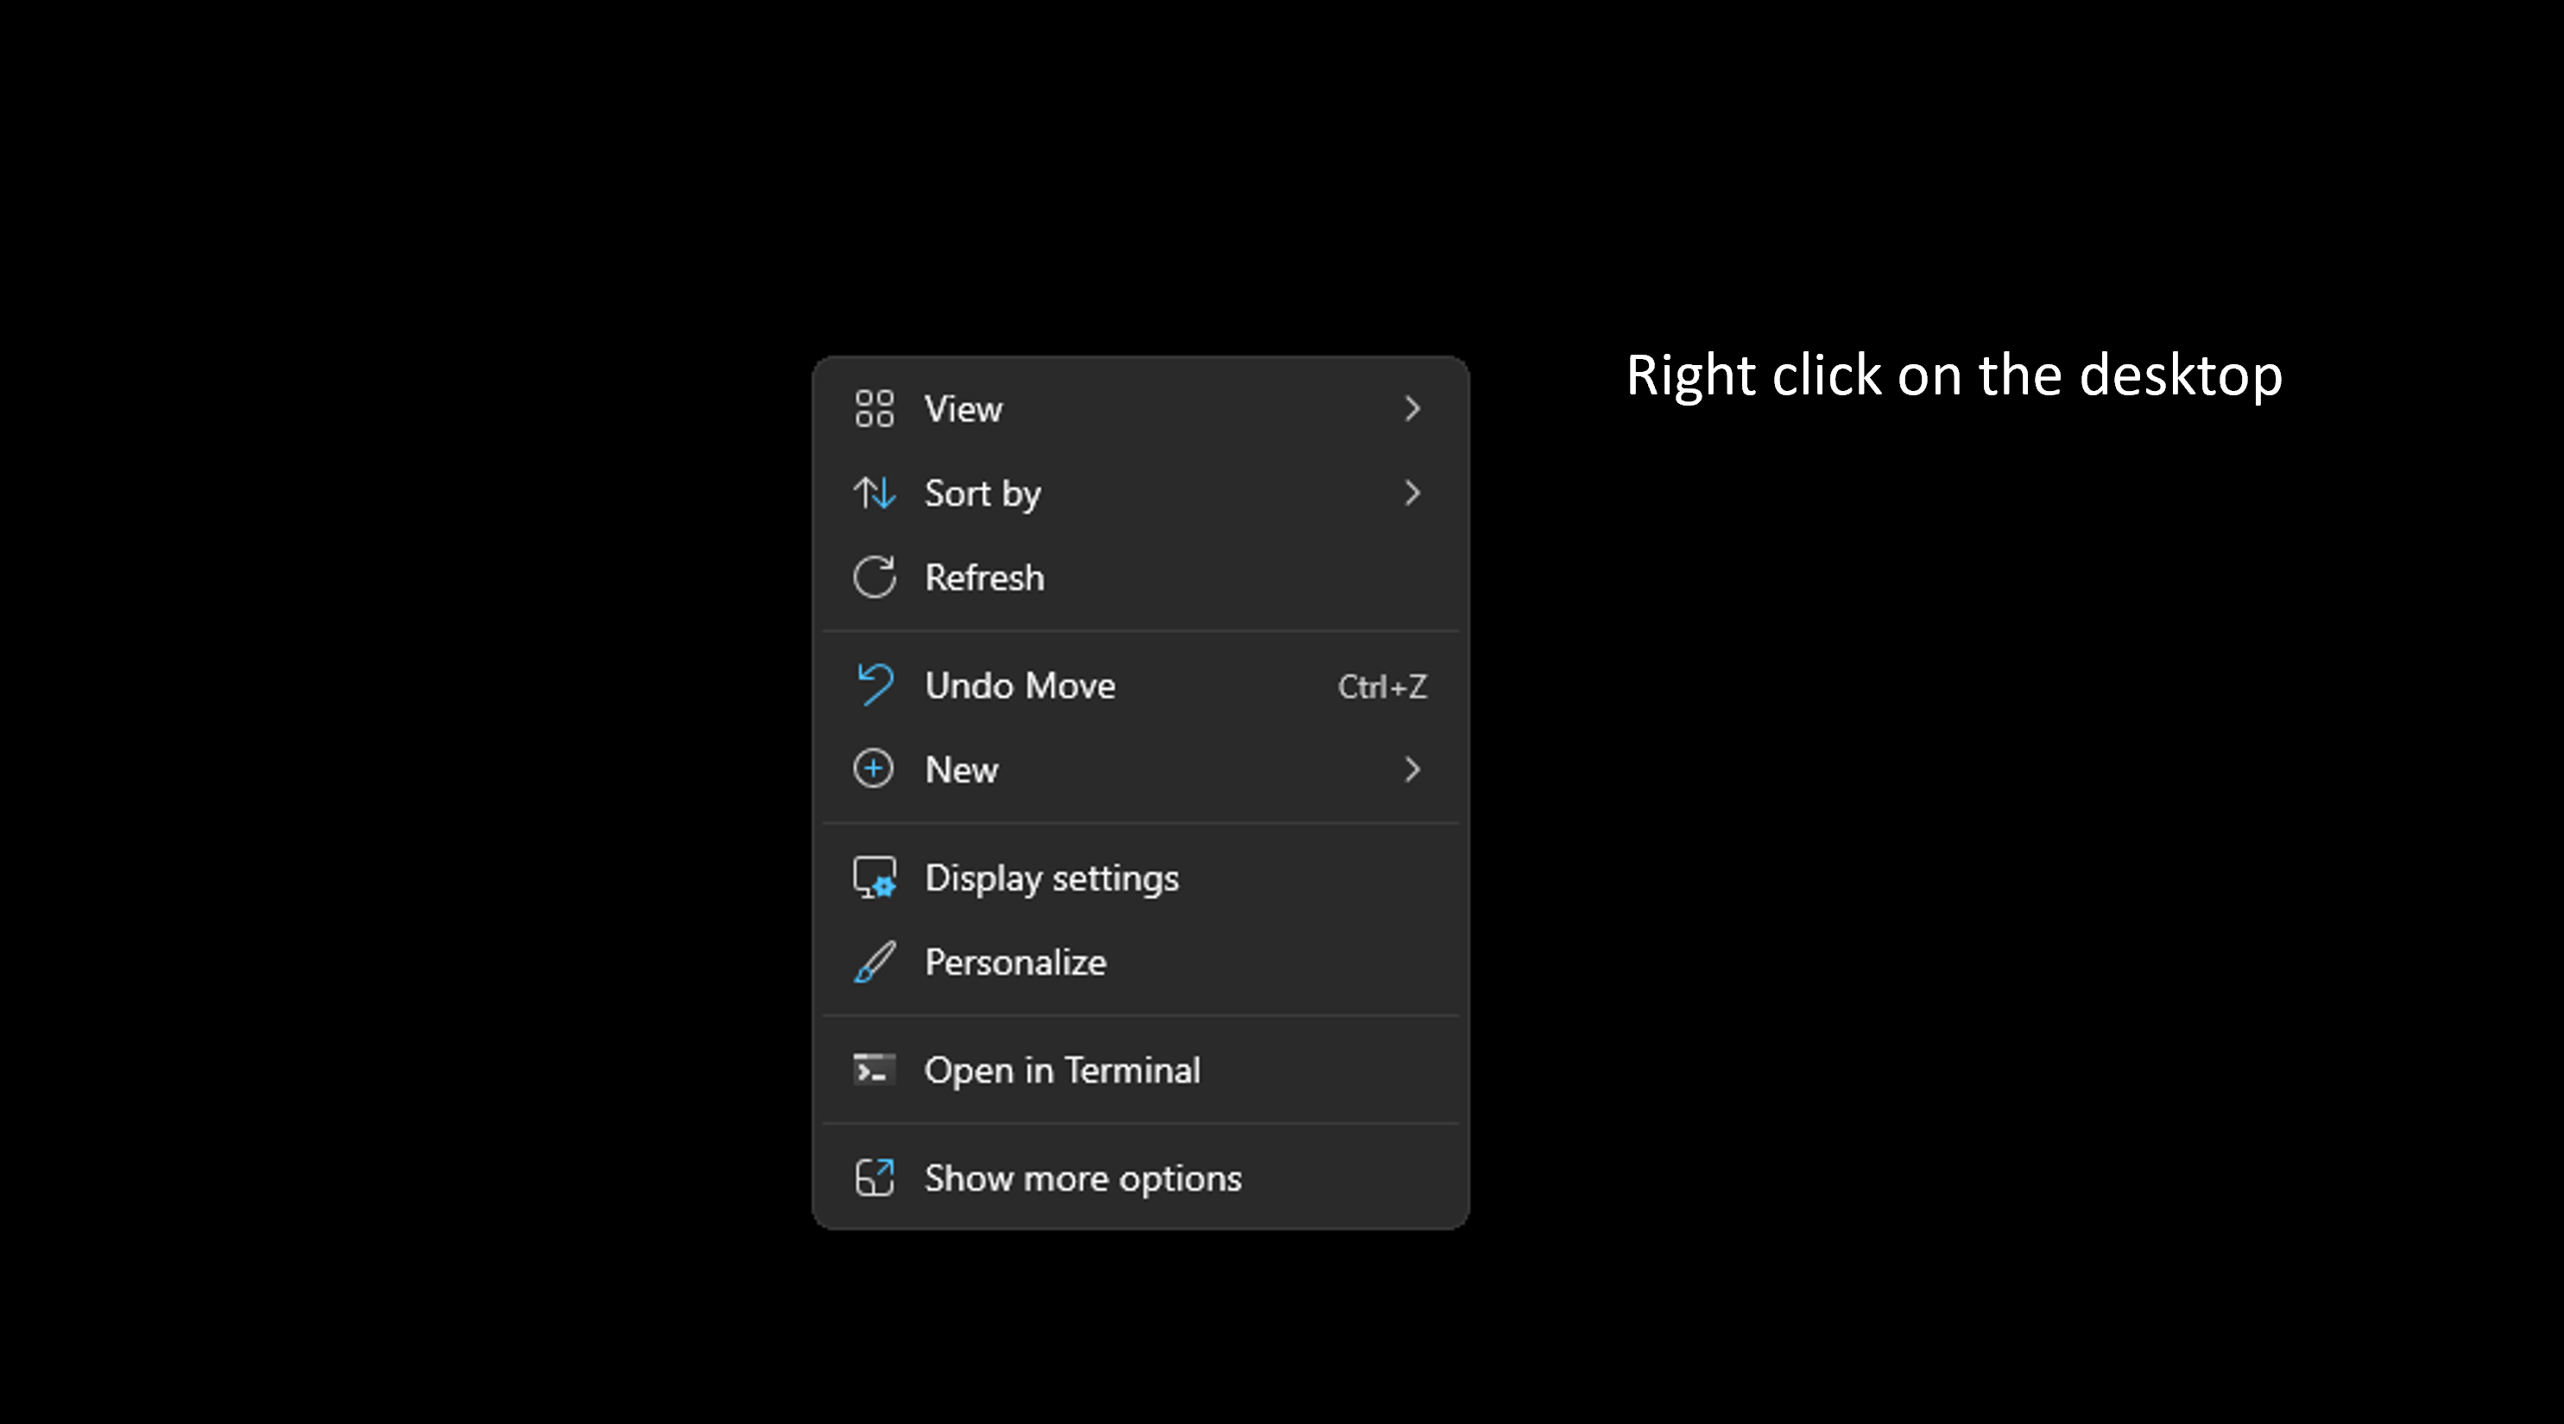Viewport: 2564px width, 1424px height.
Task: Click the Undo Move menu label
Action: coord(1020,685)
